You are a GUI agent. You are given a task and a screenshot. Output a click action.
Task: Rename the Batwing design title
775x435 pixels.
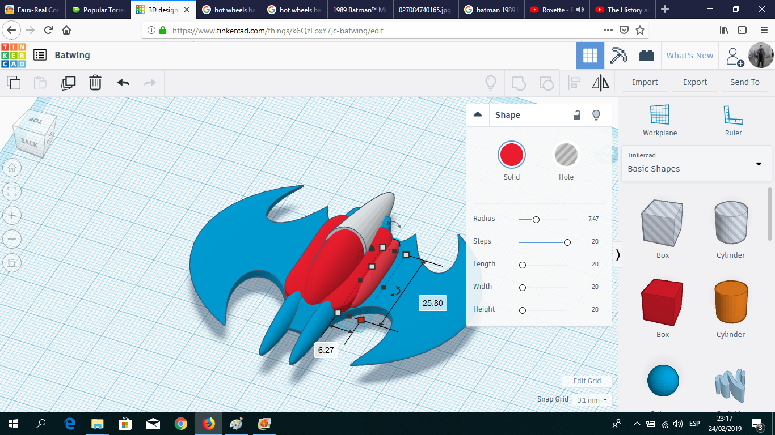click(x=72, y=56)
